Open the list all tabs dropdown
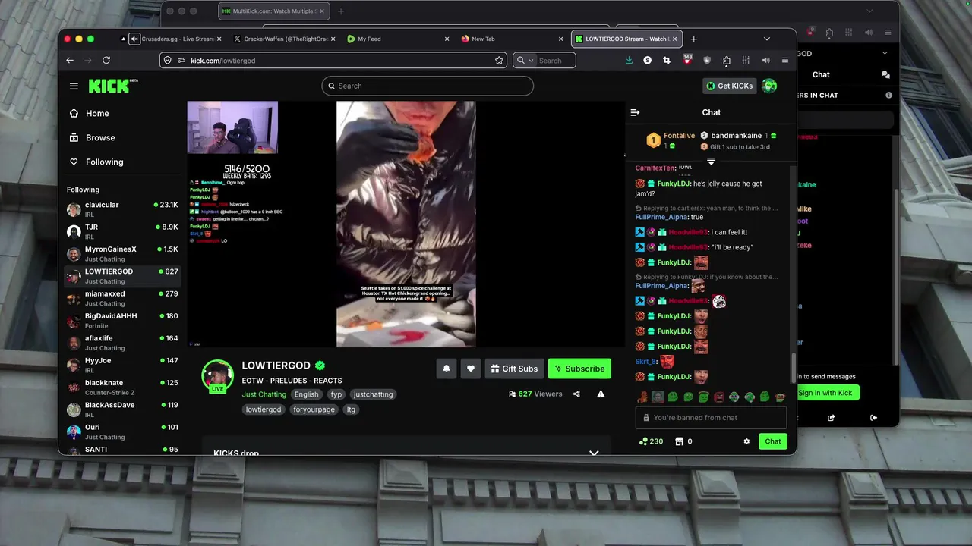 [766, 39]
